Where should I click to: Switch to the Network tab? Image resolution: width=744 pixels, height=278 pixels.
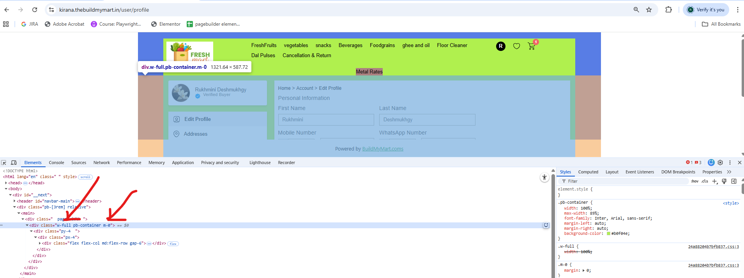click(x=102, y=163)
